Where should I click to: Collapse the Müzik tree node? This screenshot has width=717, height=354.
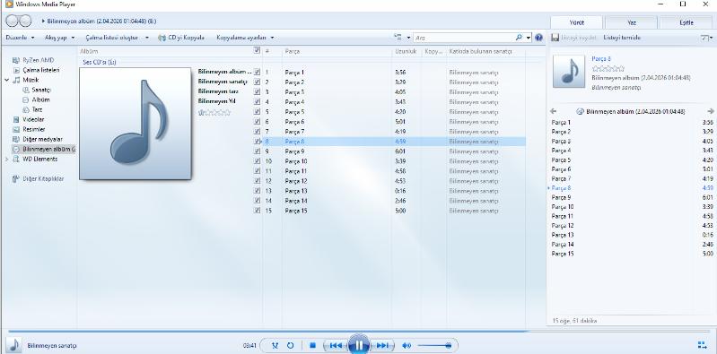pos(7,80)
